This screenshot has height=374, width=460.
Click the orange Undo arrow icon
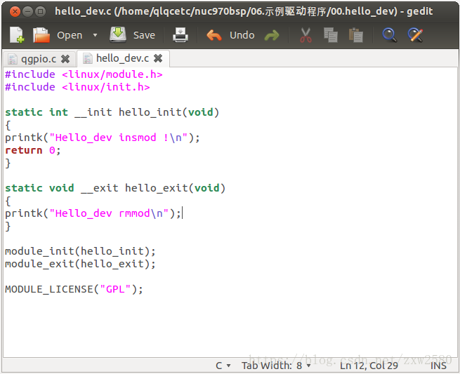[x=214, y=35]
